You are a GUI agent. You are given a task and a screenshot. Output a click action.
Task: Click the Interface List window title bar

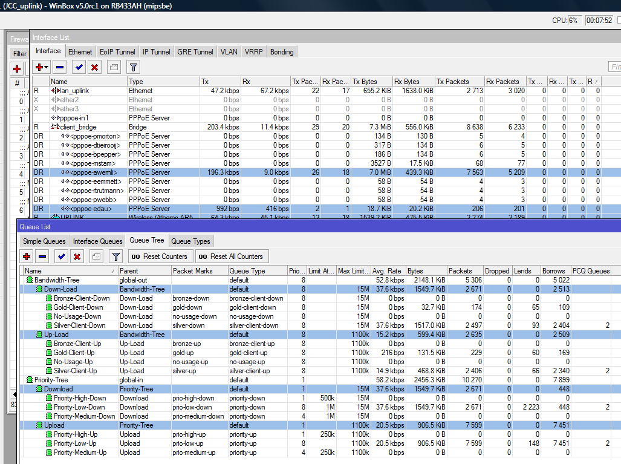click(x=325, y=38)
